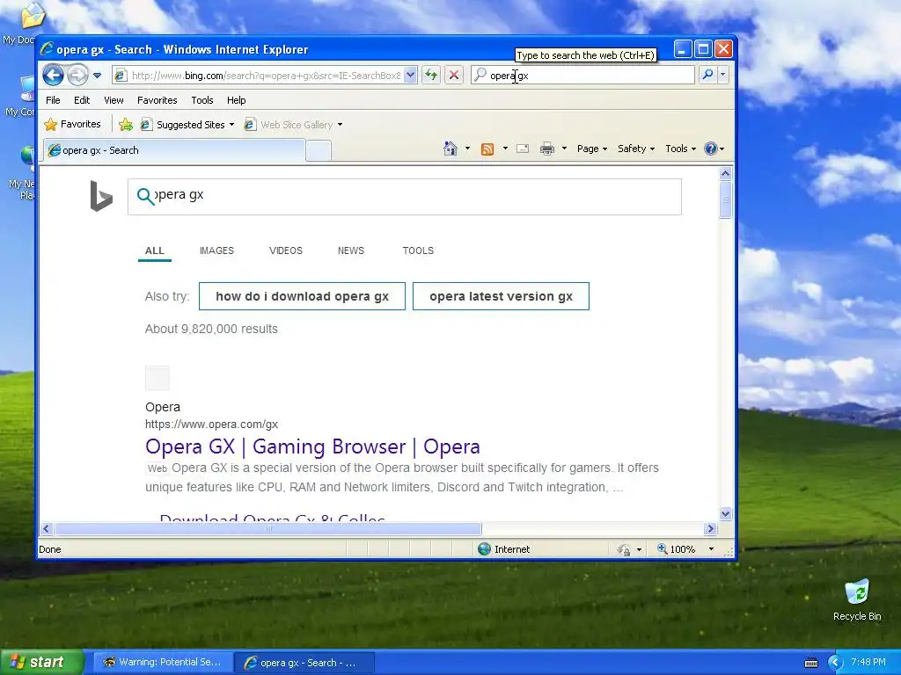
Task: Run the search with the magnifier button
Action: click(708, 75)
